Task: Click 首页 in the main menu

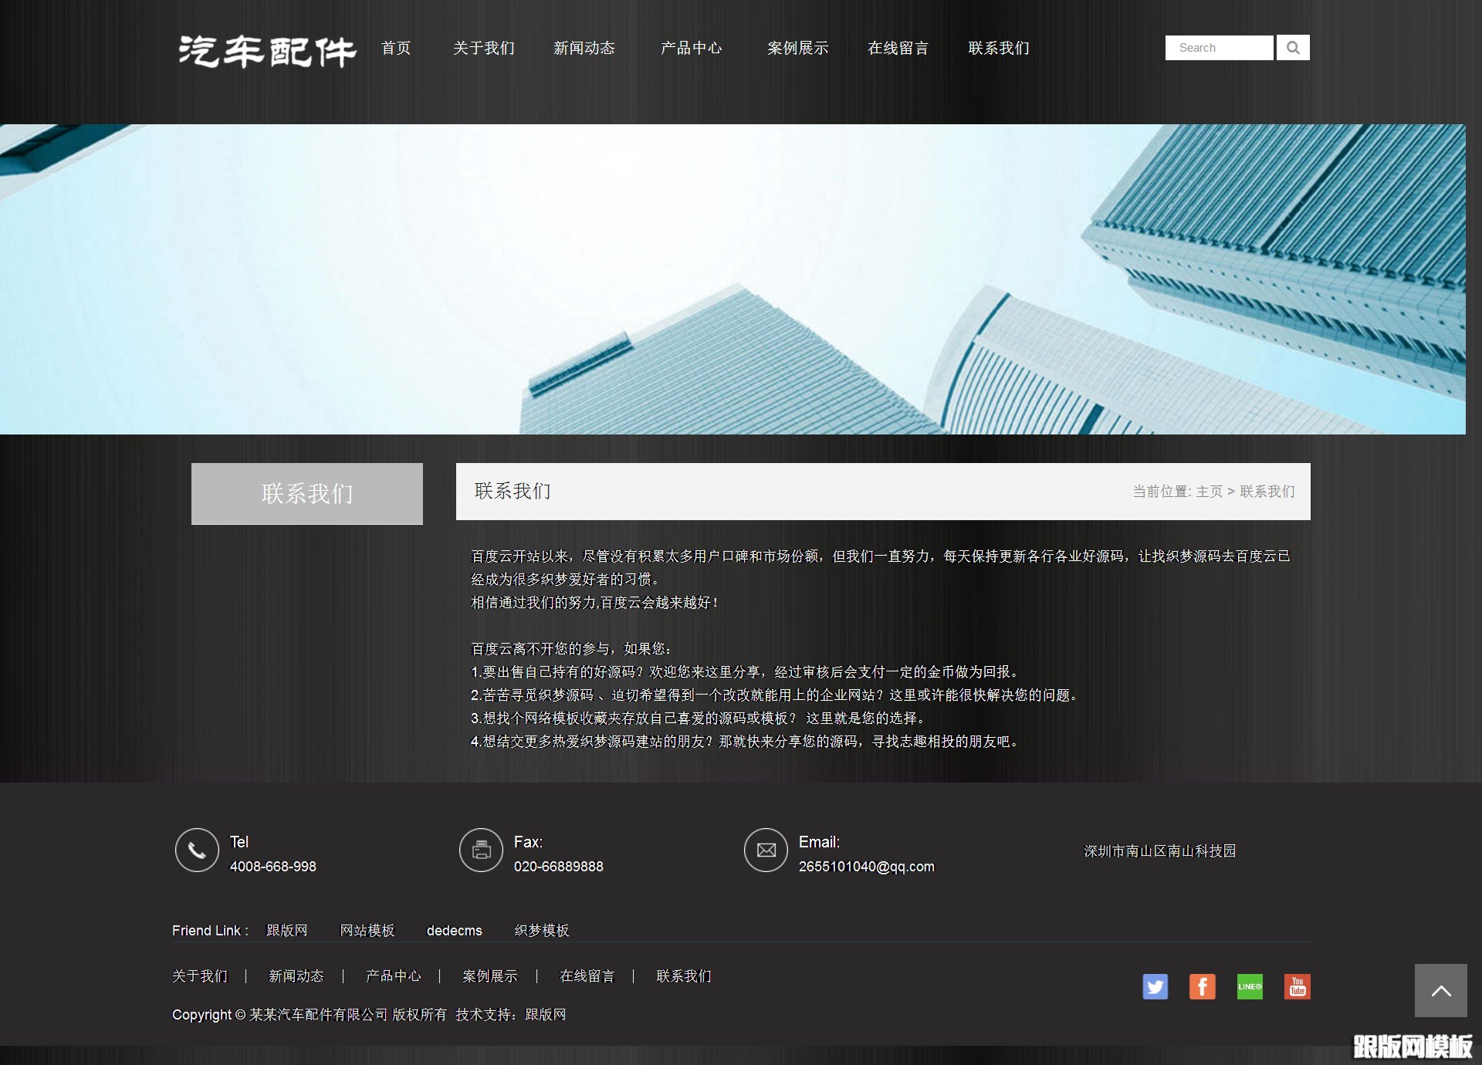Action: tap(396, 48)
